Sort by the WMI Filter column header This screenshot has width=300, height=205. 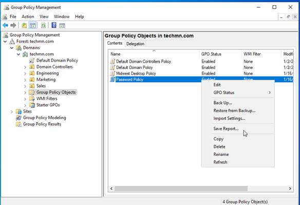261,54
